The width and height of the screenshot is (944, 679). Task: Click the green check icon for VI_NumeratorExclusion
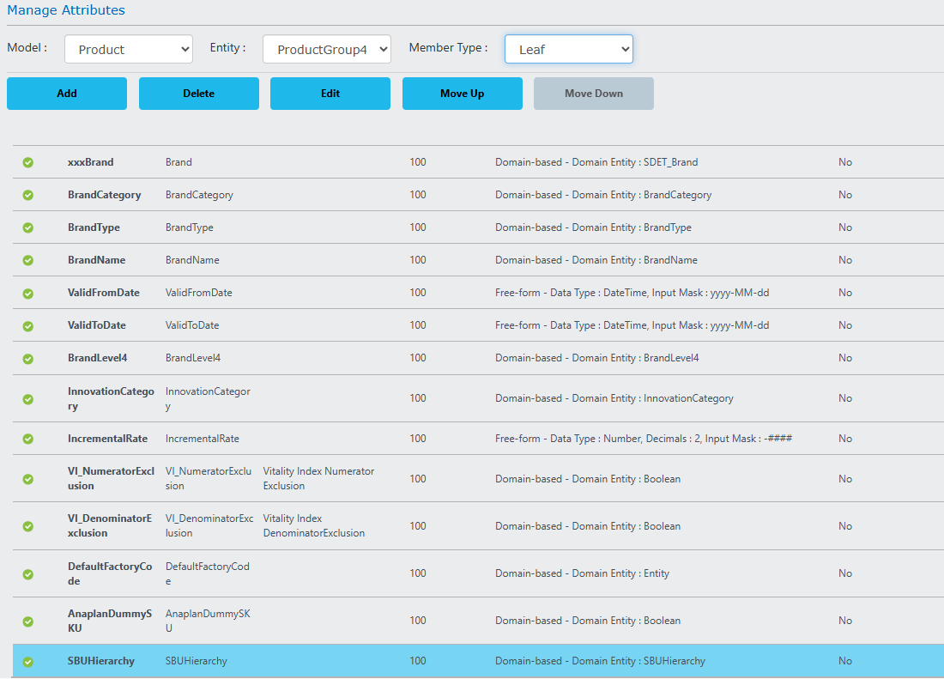click(27, 479)
